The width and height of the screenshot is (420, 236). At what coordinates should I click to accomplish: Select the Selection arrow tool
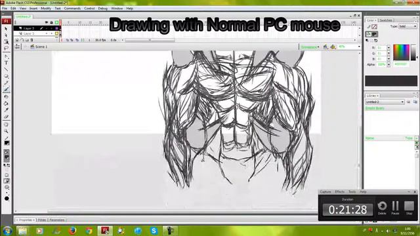tap(6, 28)
